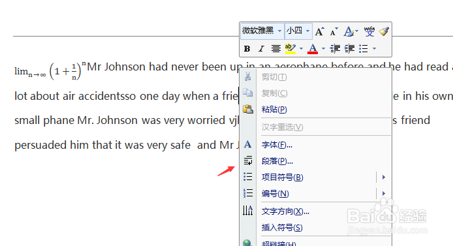Expand text styles dropdown arrow
The width and height of the screenshot is (453, 246).
pyautogui.click(x=357, y=31)
